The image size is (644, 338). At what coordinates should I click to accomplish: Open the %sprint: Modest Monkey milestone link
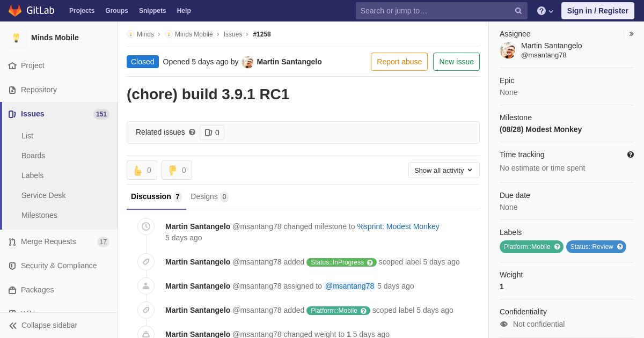coord(398,226)
